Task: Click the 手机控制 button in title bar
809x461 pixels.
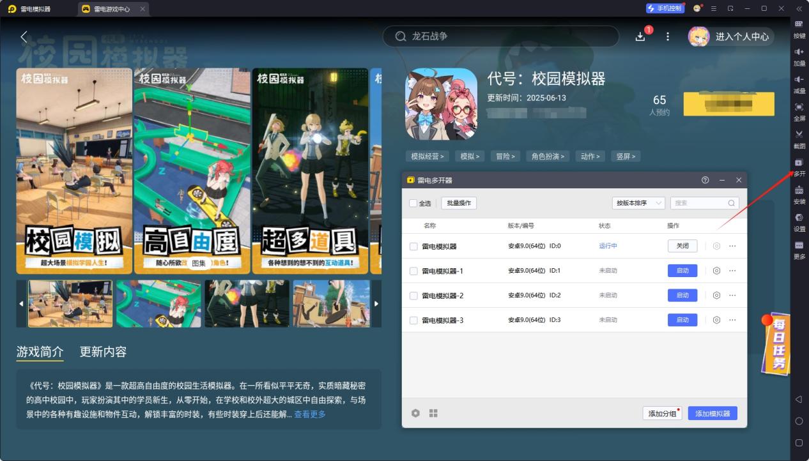Action: pyautogui.click(x=665, y=9)
